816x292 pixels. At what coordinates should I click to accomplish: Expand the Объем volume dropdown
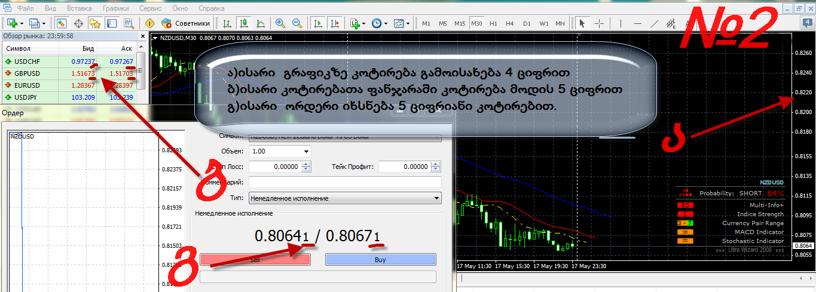click(307, 151)
